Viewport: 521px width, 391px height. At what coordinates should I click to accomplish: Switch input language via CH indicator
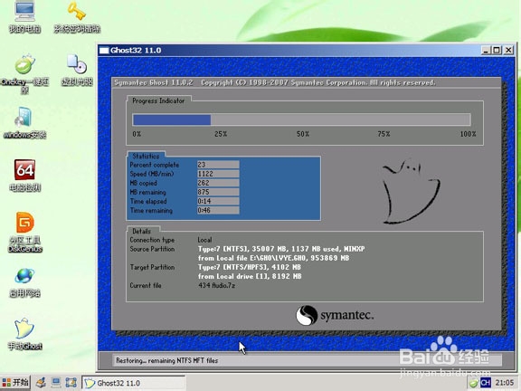click(x=486, y=383)
